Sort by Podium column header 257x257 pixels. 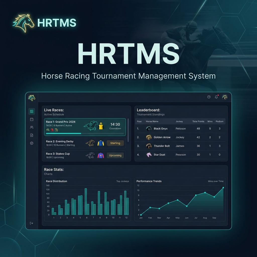tap(219, 121)
